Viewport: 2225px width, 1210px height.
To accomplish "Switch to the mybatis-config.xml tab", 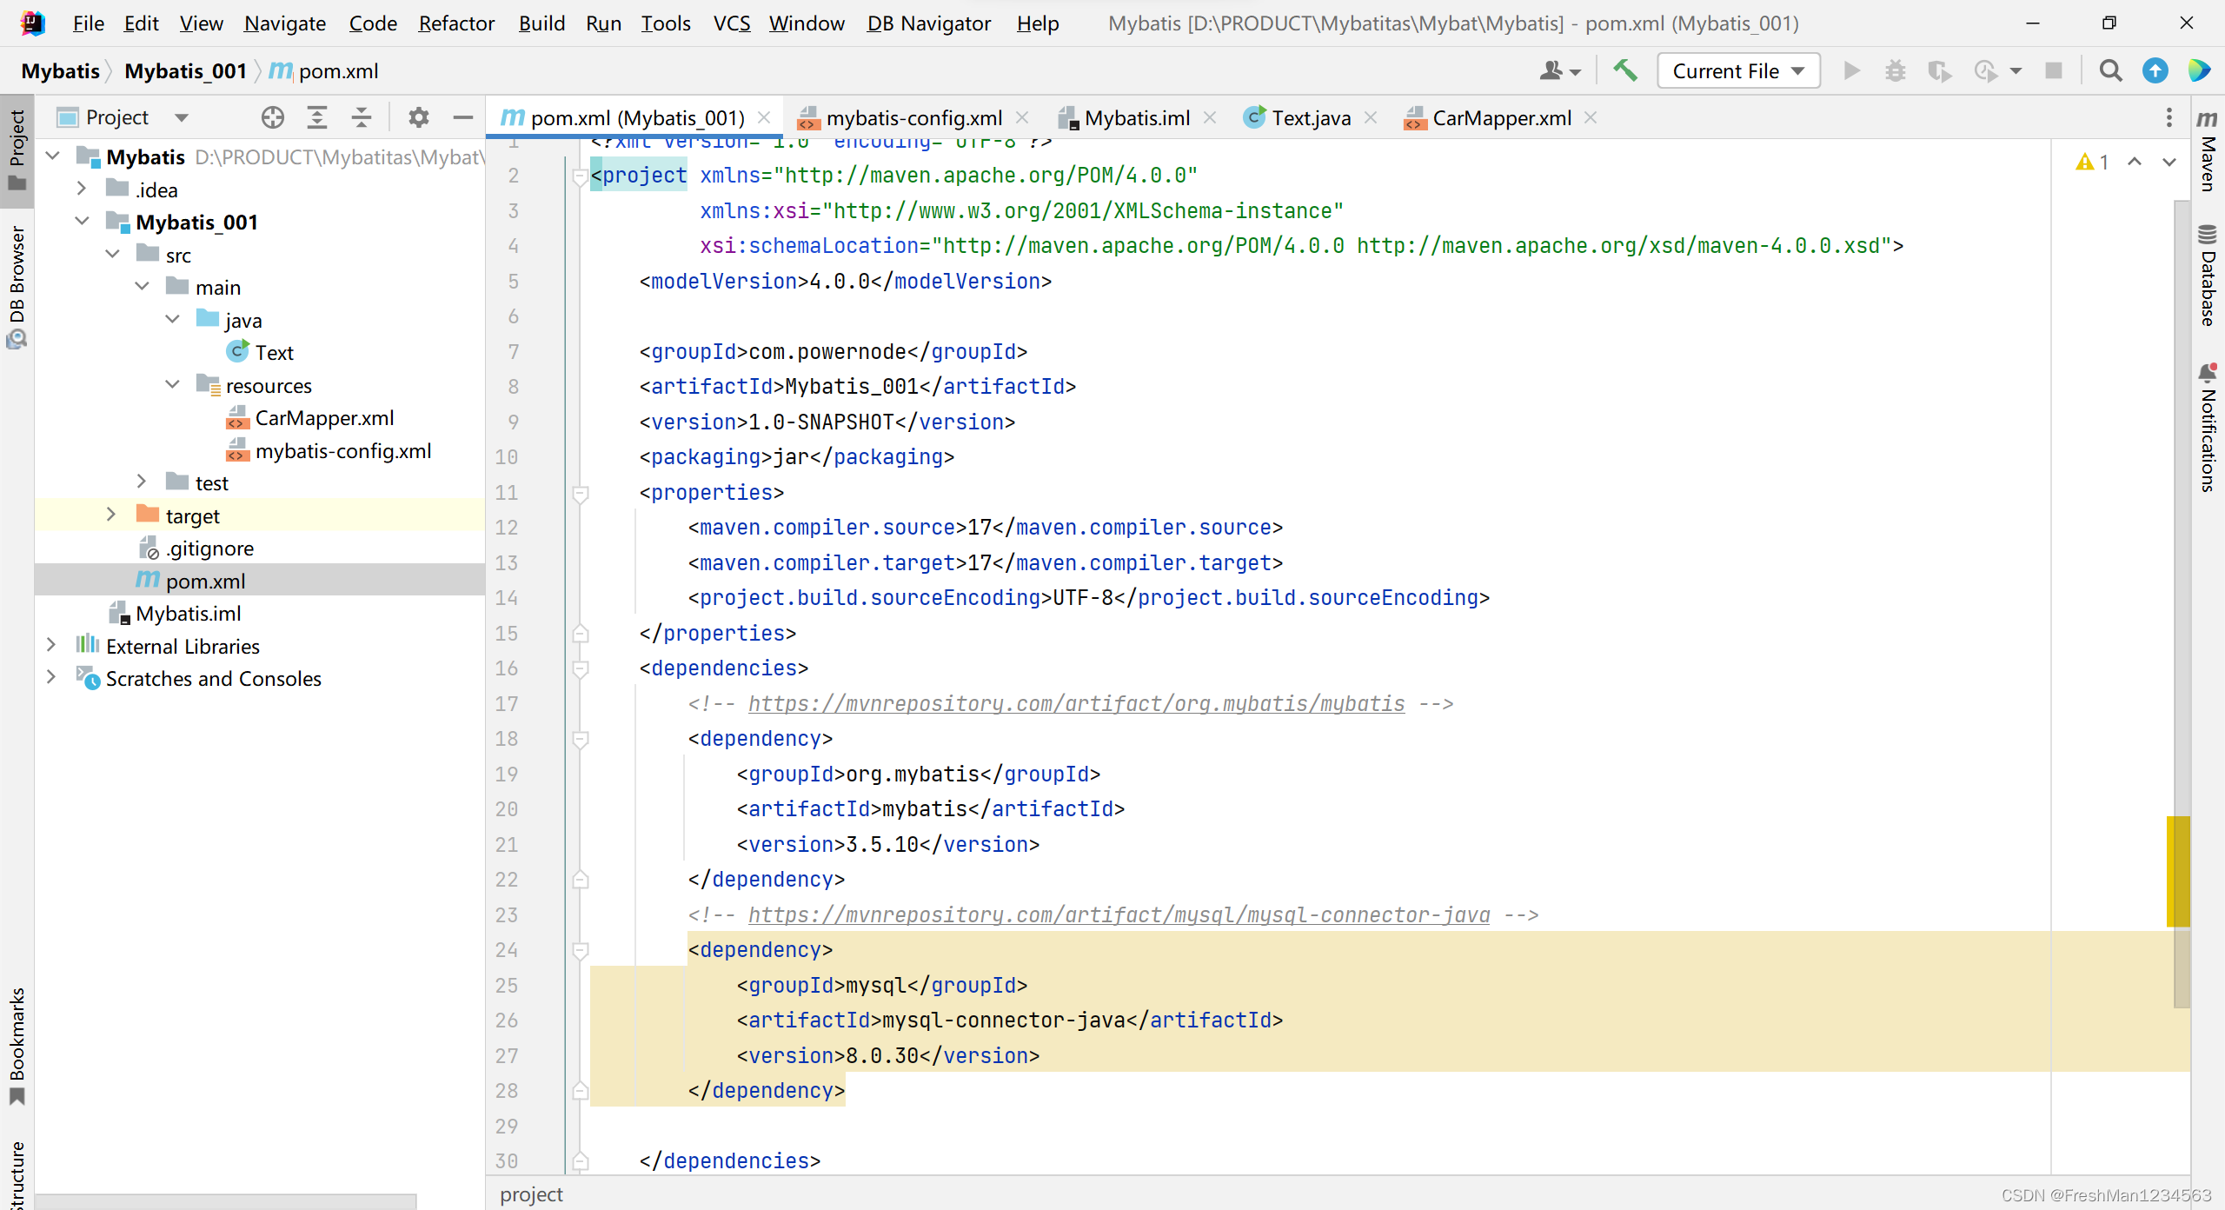I will pyautogui.click(x=913, y=117).
